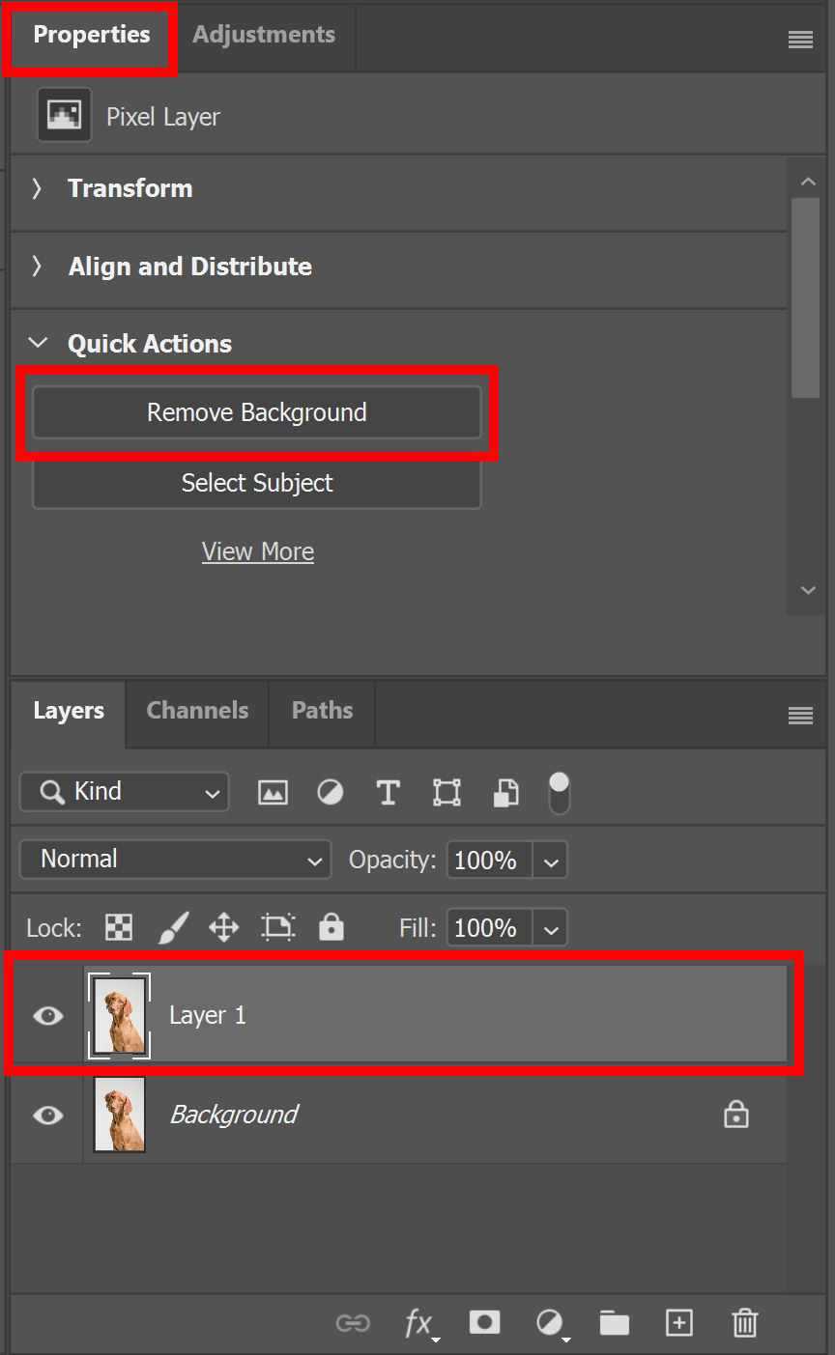
Task: Open the Opacity value slider
Action: (x=551, y=860)
